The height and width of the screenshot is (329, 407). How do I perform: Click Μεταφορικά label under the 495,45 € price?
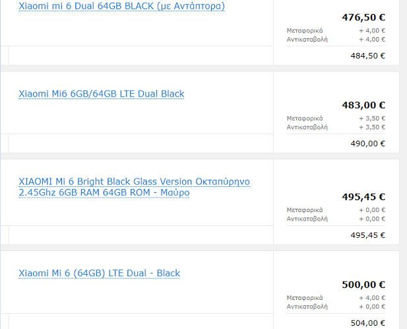click(x=304, y=210)
